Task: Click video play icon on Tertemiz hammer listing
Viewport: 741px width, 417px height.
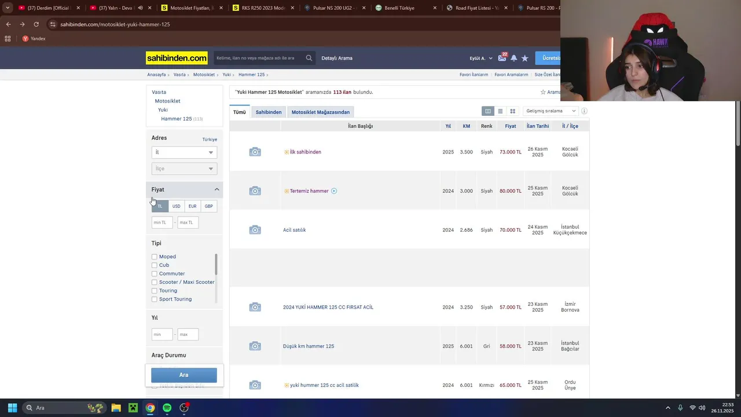Action: coord(334,191)
